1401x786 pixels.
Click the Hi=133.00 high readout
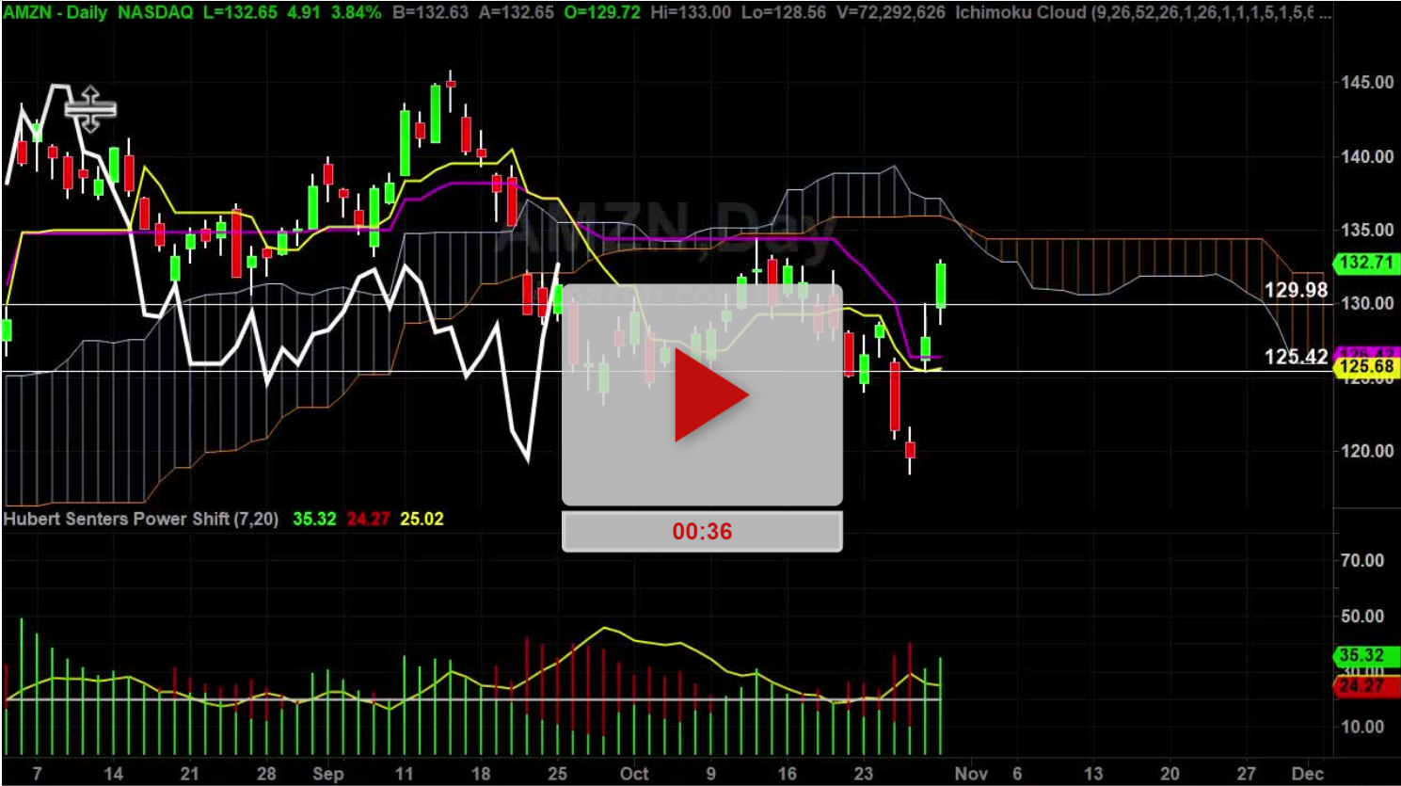point(691,12)
